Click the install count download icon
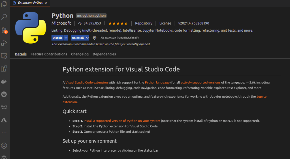 pos(80,23)
